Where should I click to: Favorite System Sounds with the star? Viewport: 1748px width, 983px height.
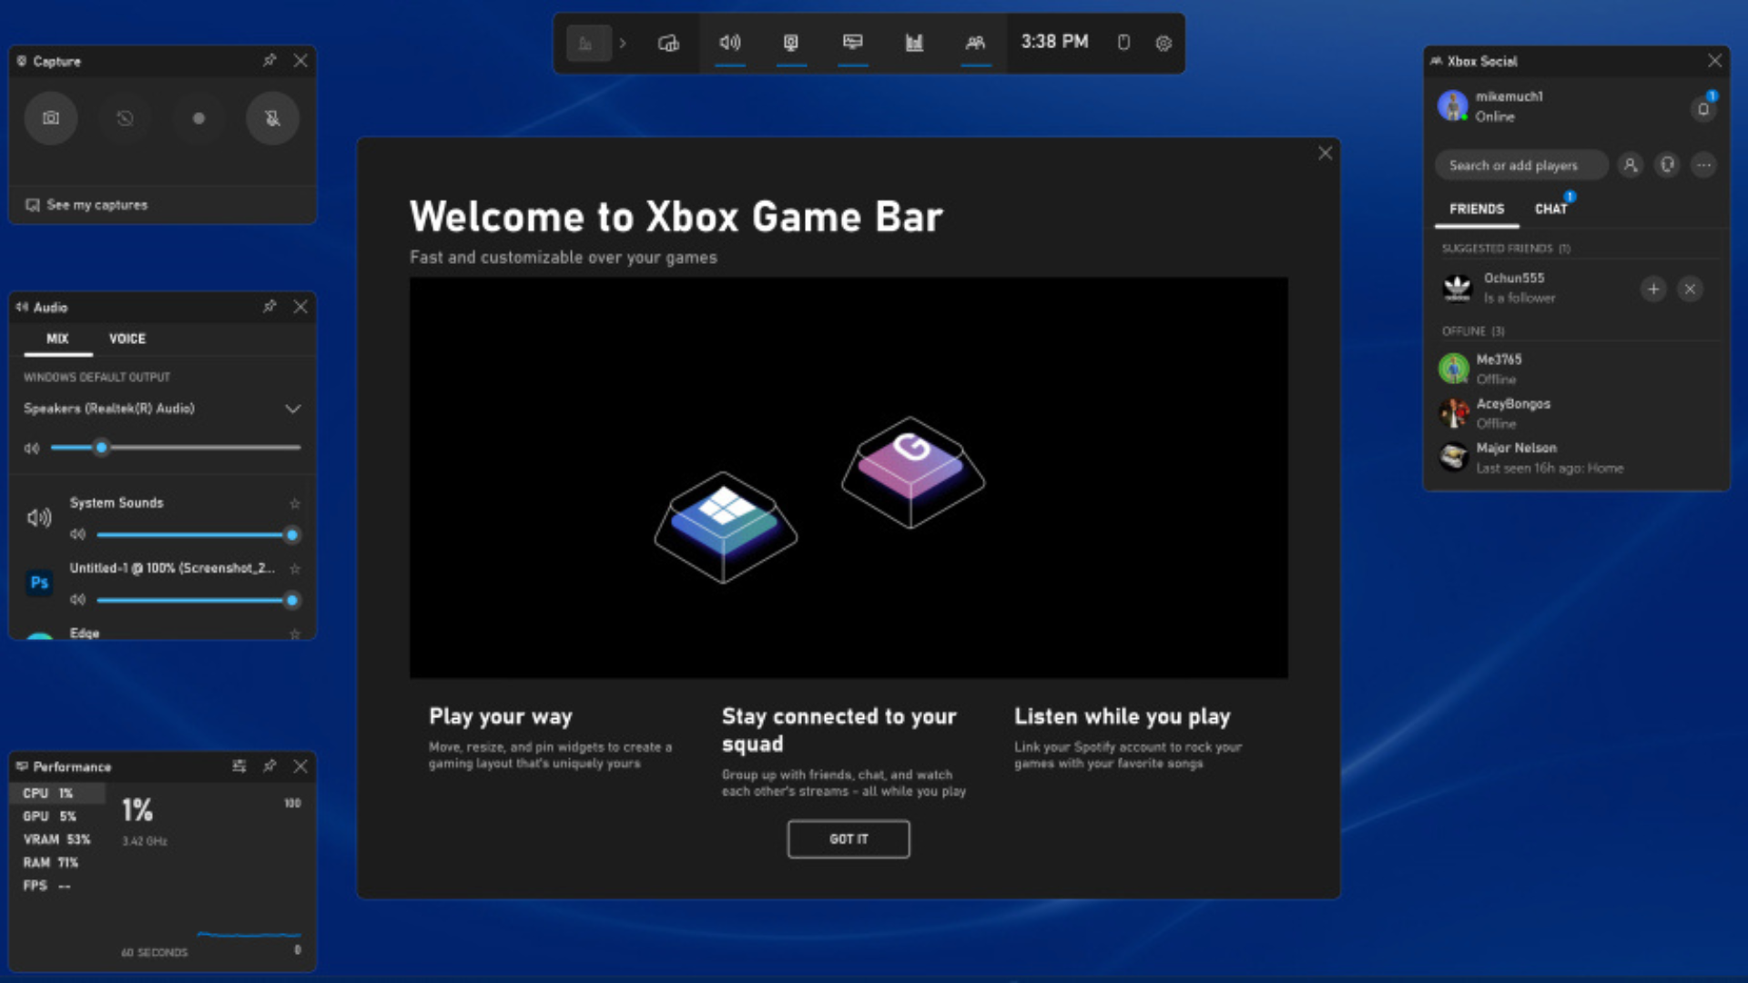click(x=294, y=503)
